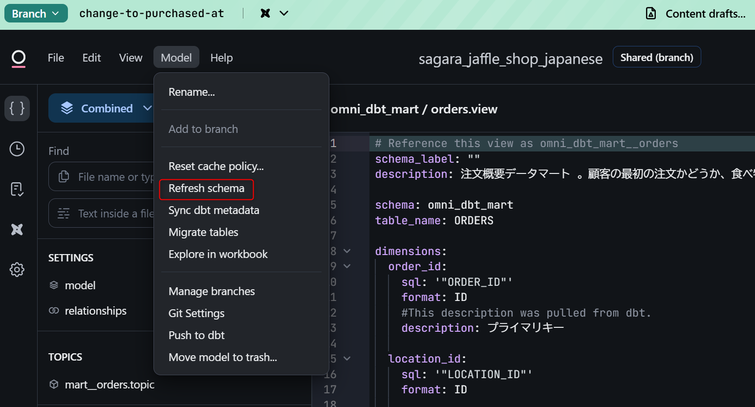Select Refresh schema from Model menu
This screenshot has width=755, height=407.
tap(206, 189)
